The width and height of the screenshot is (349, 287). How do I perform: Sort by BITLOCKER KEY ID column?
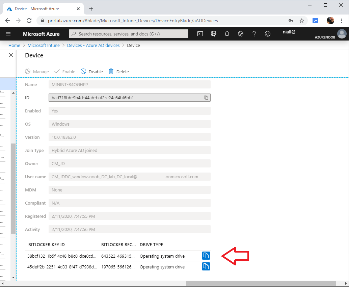(47, 245)
